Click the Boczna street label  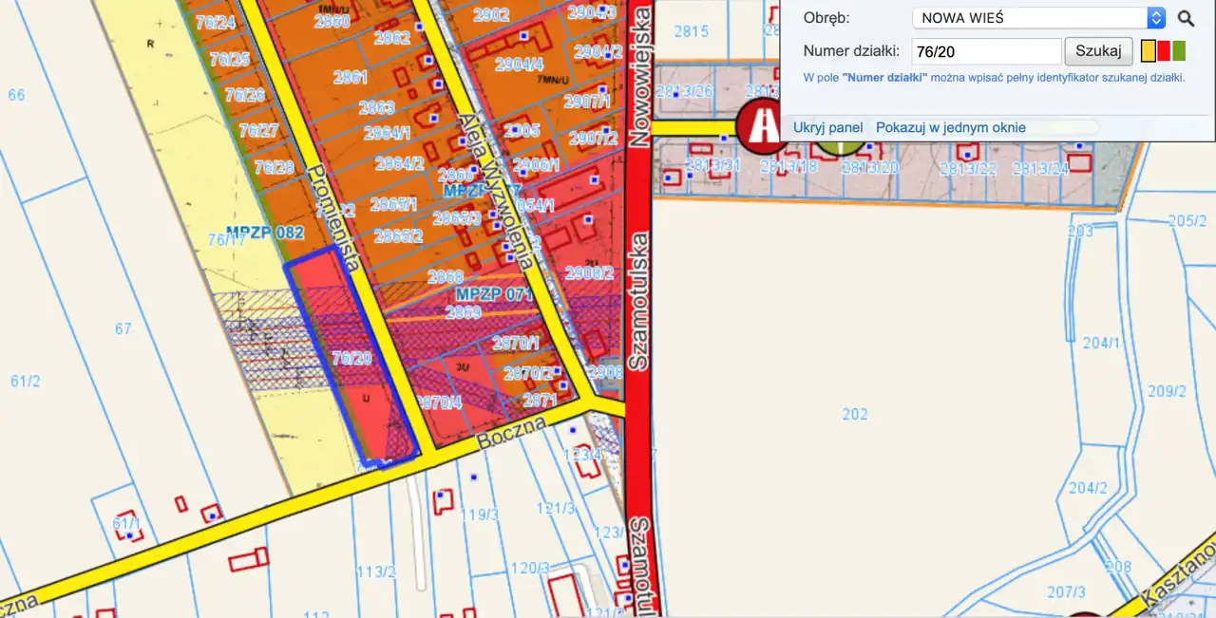(512, 431)
